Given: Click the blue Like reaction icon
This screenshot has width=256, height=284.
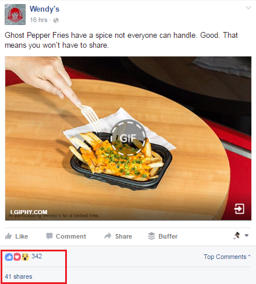Looking at the screenshot, I should point(9,257).
